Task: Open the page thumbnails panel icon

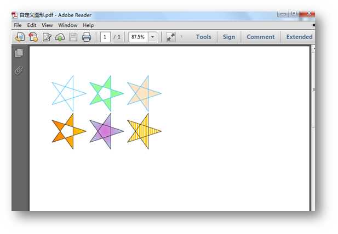Action: pos(19,53)
